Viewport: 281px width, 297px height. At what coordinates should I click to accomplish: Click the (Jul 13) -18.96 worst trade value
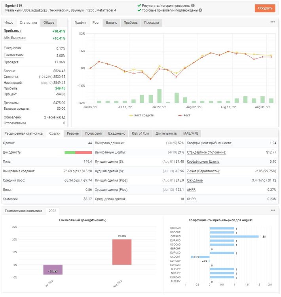click(173, 171)
